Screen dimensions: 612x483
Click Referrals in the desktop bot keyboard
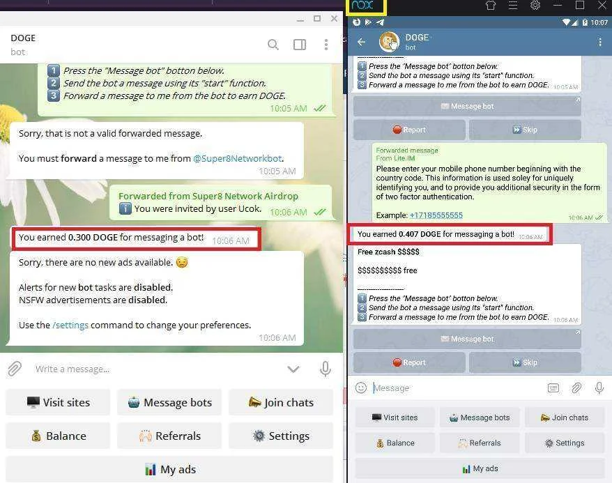tap(169, 436)
